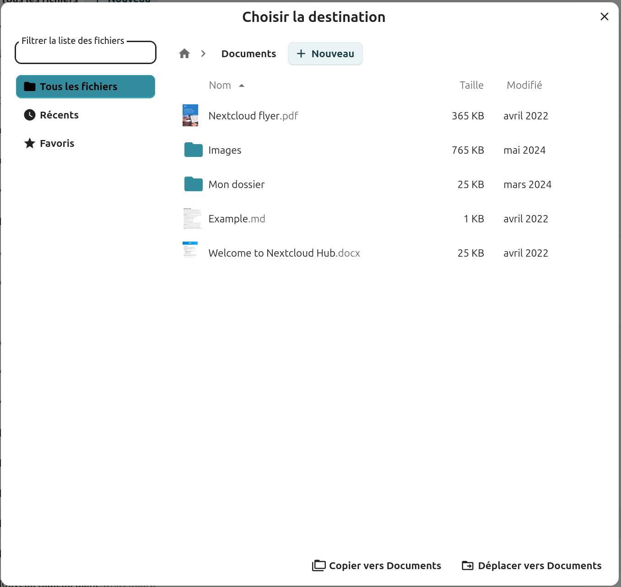Click the star icon beside Favoris
This screenshot has height=587, width=621.
pyautogui.click(x=30, y=143)
